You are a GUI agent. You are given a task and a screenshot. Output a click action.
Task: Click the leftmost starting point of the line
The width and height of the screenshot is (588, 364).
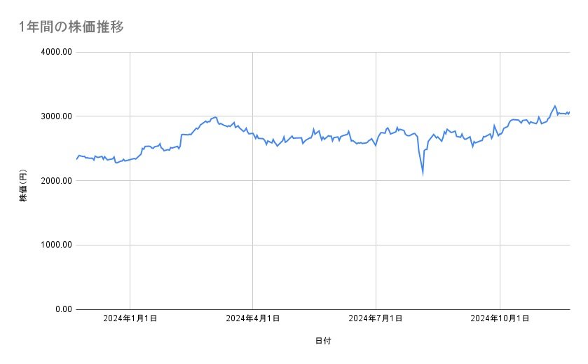pos(76,159)
